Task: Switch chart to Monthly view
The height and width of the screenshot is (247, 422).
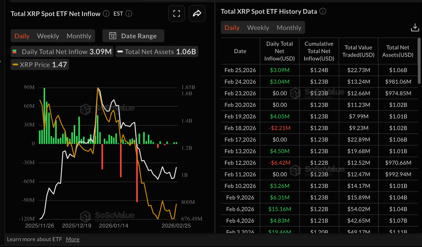Action: [79, 36]
